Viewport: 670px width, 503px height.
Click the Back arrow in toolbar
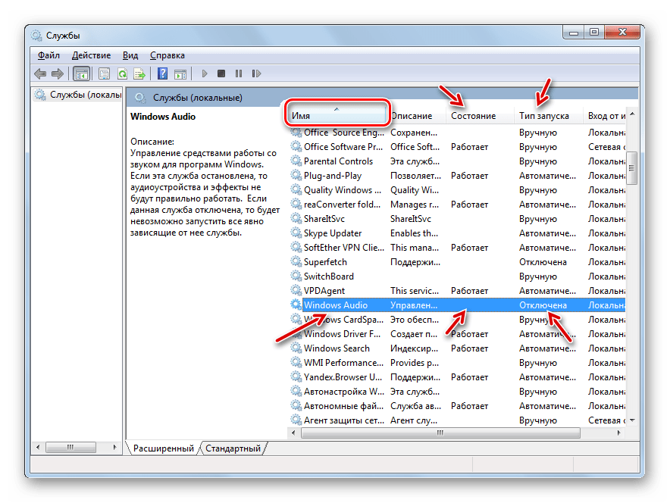(40, 73)
